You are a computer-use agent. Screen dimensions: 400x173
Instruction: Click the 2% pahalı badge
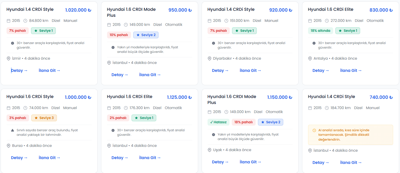click(x=118, y=118)
